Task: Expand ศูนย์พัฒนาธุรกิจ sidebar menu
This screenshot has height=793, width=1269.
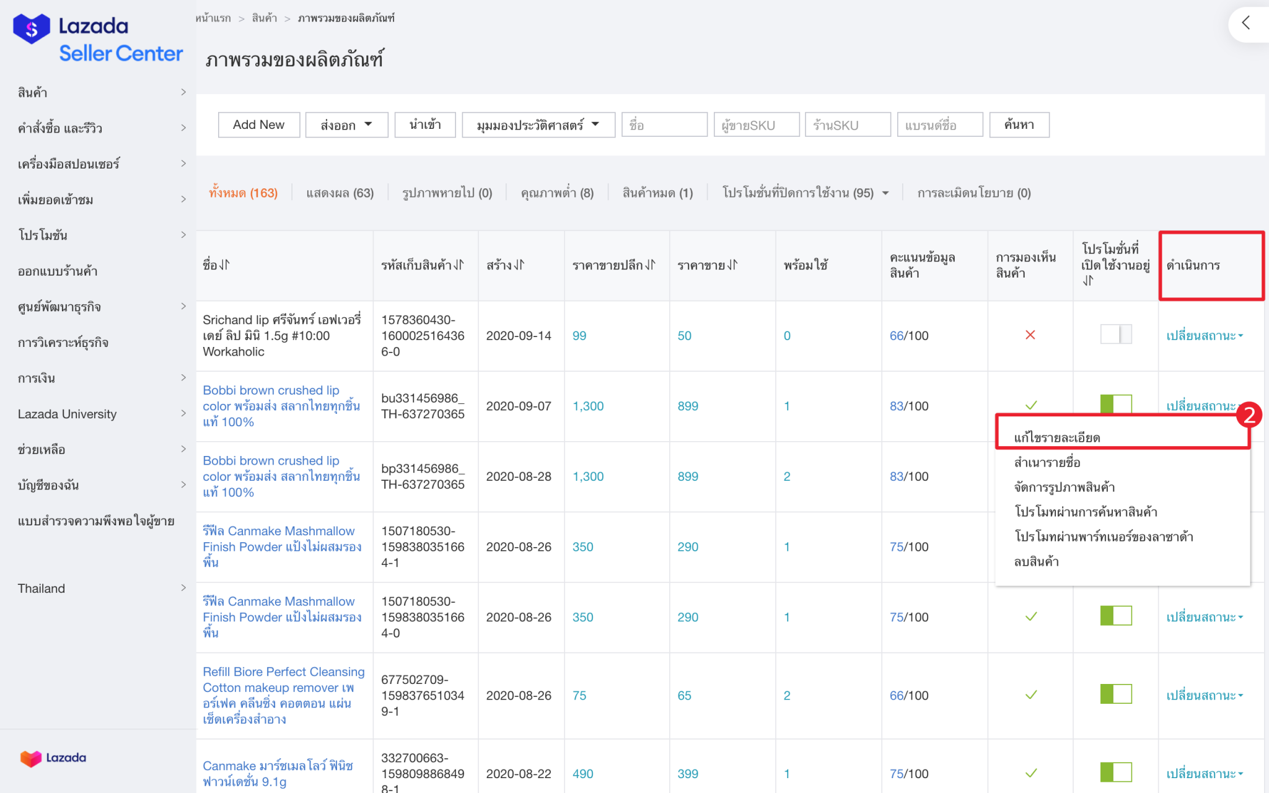Action: (x=101, y=307)
